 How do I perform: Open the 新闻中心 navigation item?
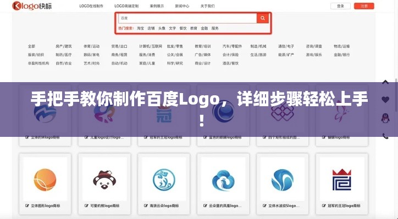pos(181,6)
